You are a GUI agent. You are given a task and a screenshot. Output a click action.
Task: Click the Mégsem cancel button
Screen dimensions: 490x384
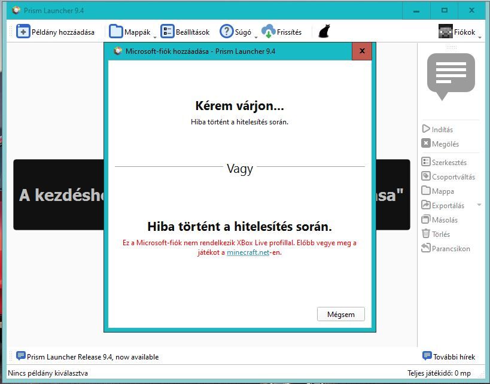pos(340,314)
